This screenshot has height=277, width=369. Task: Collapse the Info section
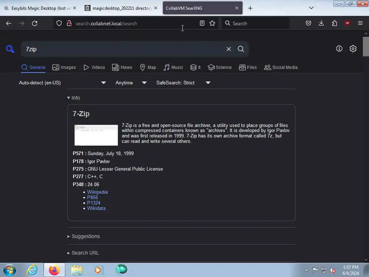pyautogui.click(x=74, y=98)
